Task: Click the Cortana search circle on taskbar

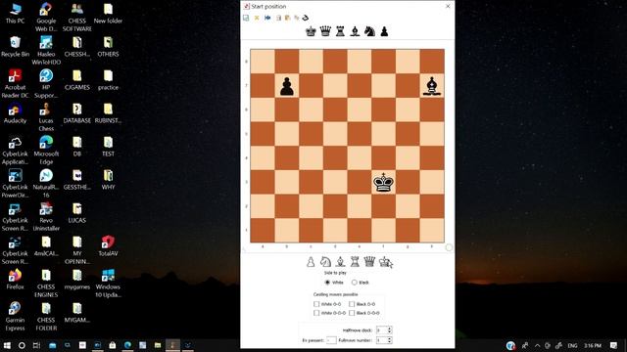Action: click(22, 345)
